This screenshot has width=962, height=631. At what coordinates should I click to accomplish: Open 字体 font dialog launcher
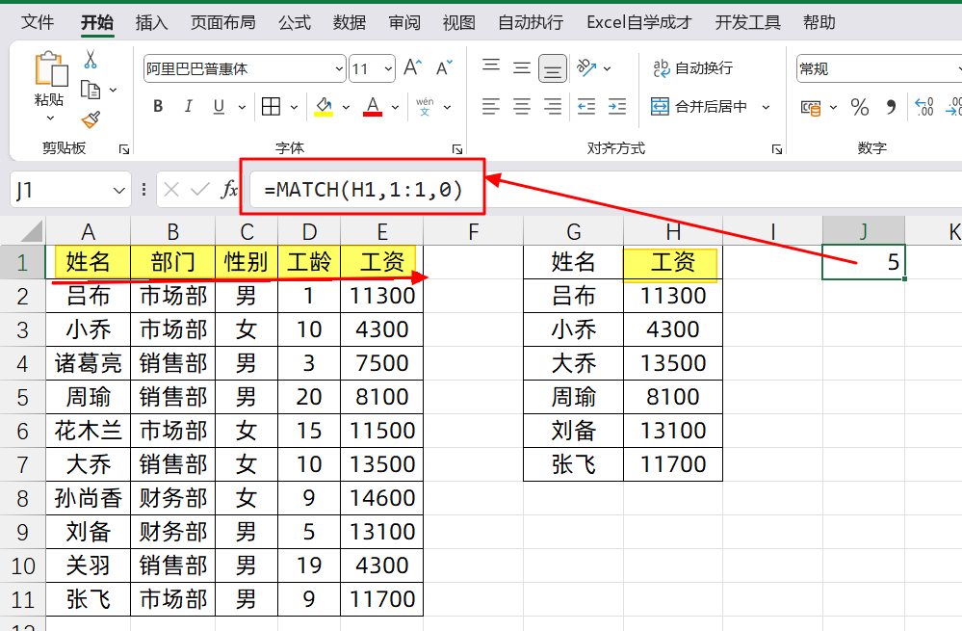[x=457, y=148]
